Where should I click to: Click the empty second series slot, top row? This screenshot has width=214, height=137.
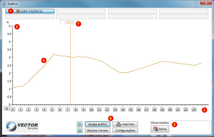click(x=81, y=11)
